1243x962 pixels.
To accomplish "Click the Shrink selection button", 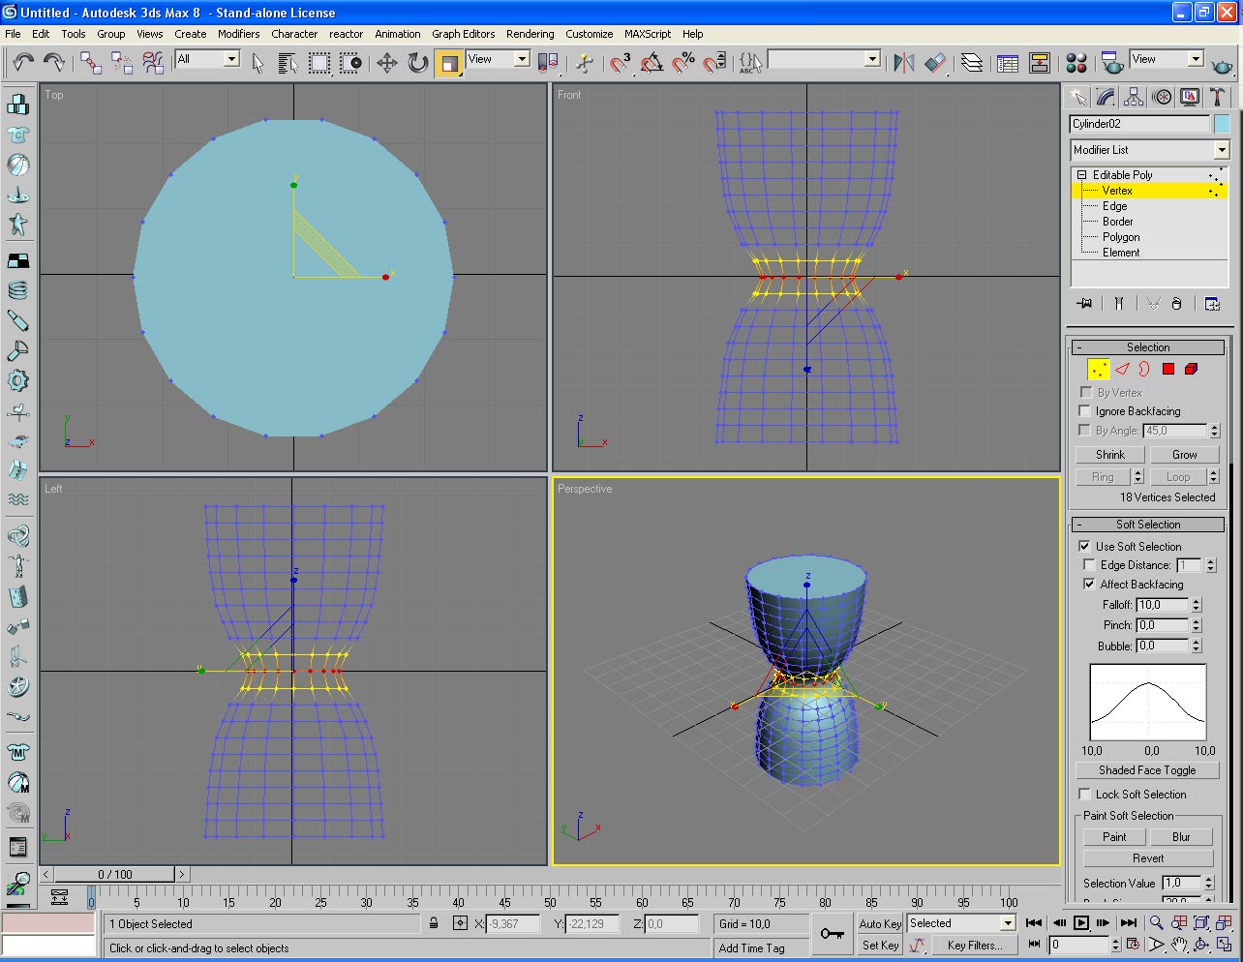I will [x=1110, y=455].
